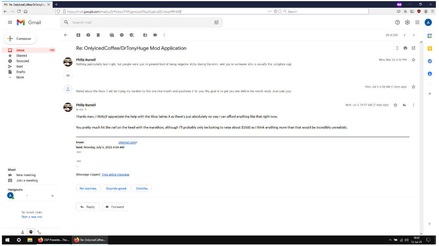Delete this conversation with trash icon
This screenshot has width=439, height=246.
98,35
